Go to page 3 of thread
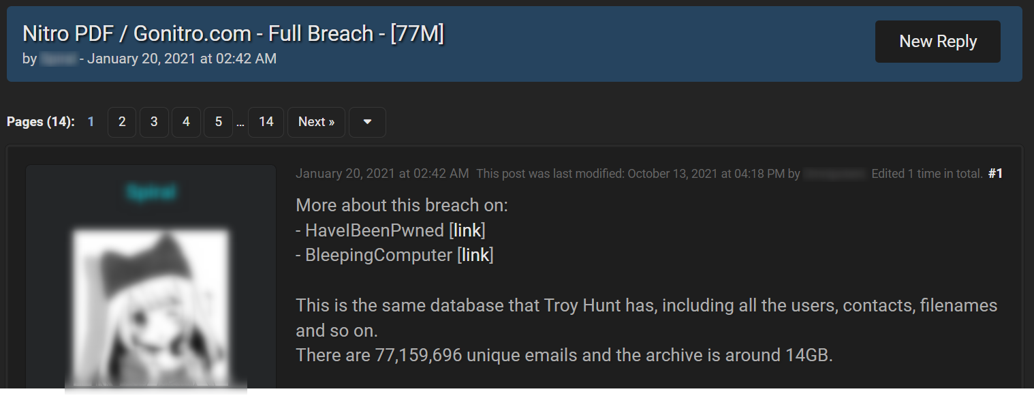Screen dimensions: 1034x398 tap(154, 122)
